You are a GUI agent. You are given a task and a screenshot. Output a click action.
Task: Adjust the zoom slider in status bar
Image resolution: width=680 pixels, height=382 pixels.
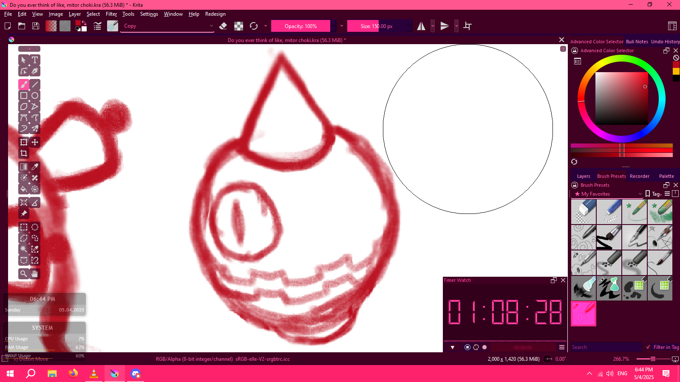coord(653,359)
